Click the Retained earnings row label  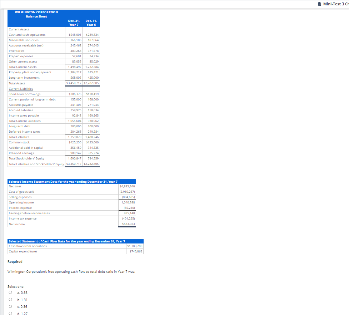coord(21,153)
